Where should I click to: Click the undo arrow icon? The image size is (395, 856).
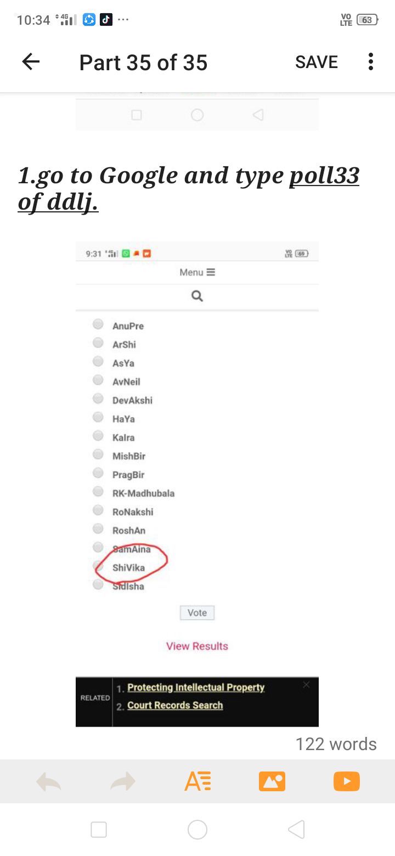click(x=48, y=781)
